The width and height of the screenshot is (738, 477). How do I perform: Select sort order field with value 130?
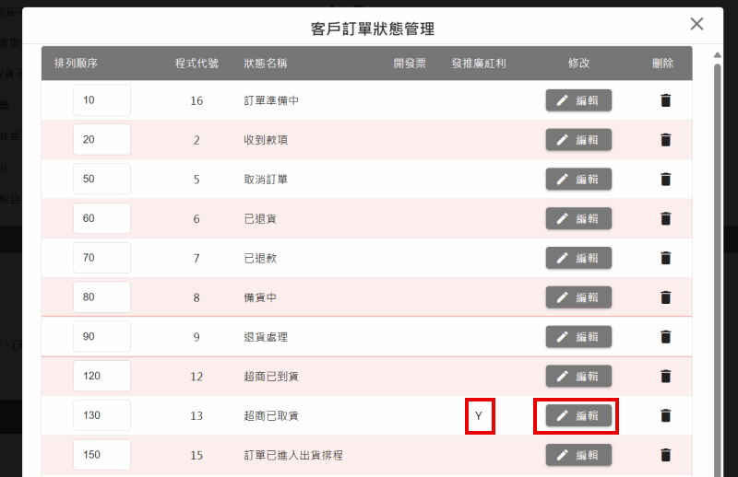101,415
